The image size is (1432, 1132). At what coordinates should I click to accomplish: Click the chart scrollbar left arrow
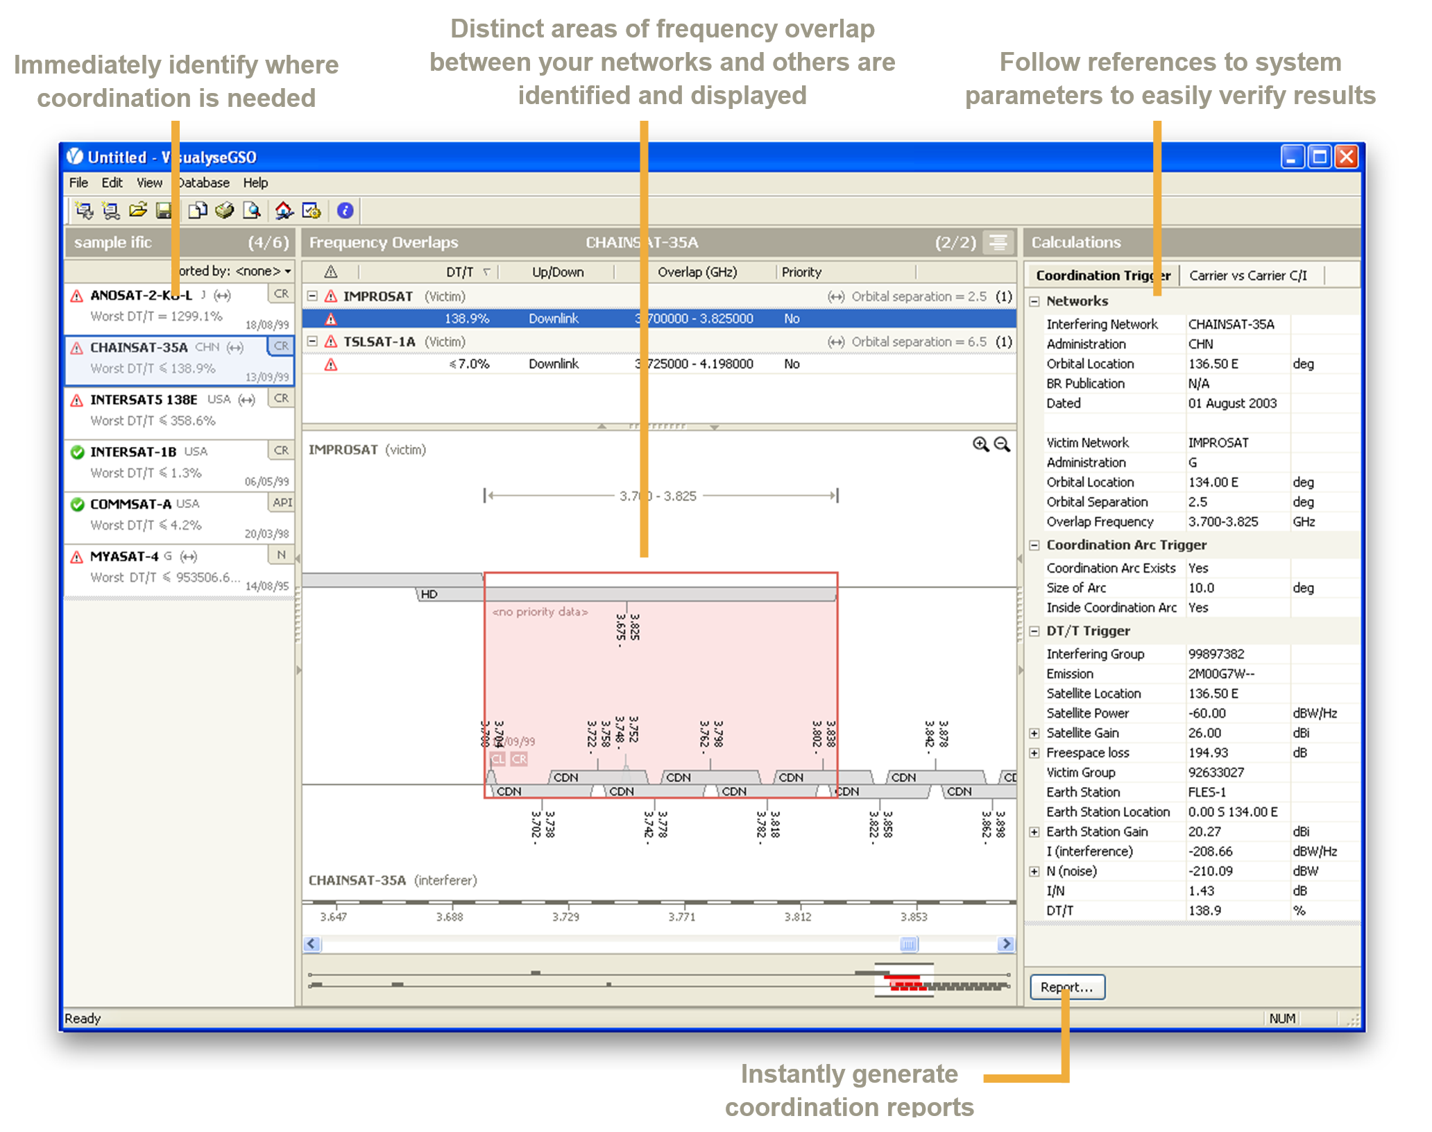pyautogui.click(x=312, y=944)
